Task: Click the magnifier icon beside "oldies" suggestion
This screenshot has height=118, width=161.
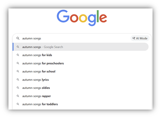Action: 18,88
